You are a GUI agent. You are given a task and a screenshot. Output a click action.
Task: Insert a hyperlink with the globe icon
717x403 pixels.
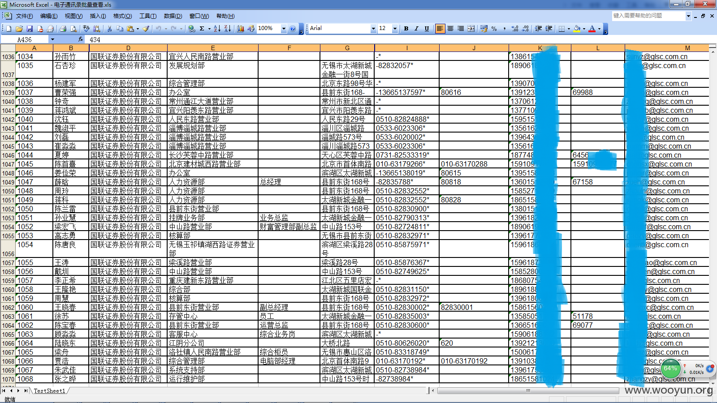pos(192,29)
